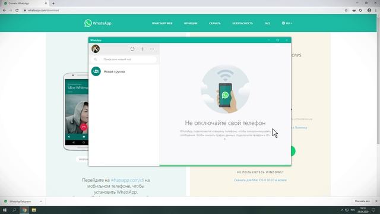This screenshot has width=380, height=214.
Task: Open the Windows Start menu
Action: point(5,210)
